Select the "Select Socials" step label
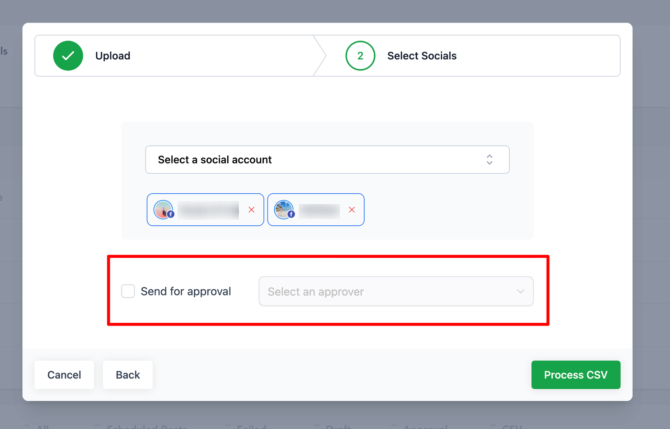This screenshot has width=670, height=429. [x=422, y=56]
